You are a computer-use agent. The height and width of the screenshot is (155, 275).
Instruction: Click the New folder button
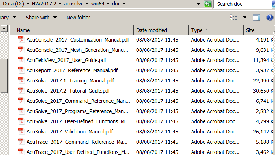pos(78,18)
